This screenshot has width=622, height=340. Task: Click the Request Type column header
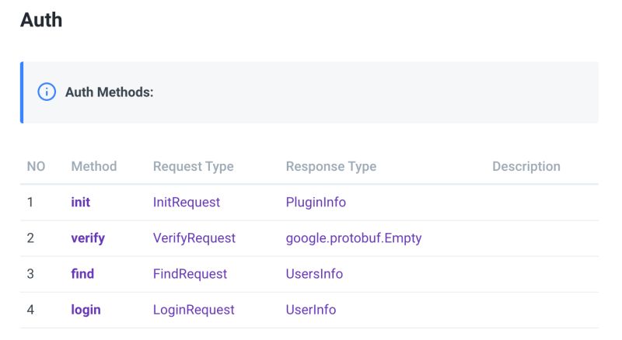[x=193, y=166]
